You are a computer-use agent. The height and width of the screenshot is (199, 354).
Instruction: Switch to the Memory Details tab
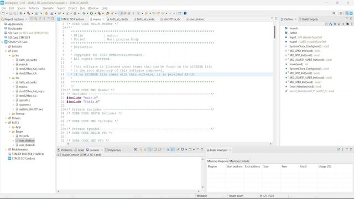tap(239, 161)
